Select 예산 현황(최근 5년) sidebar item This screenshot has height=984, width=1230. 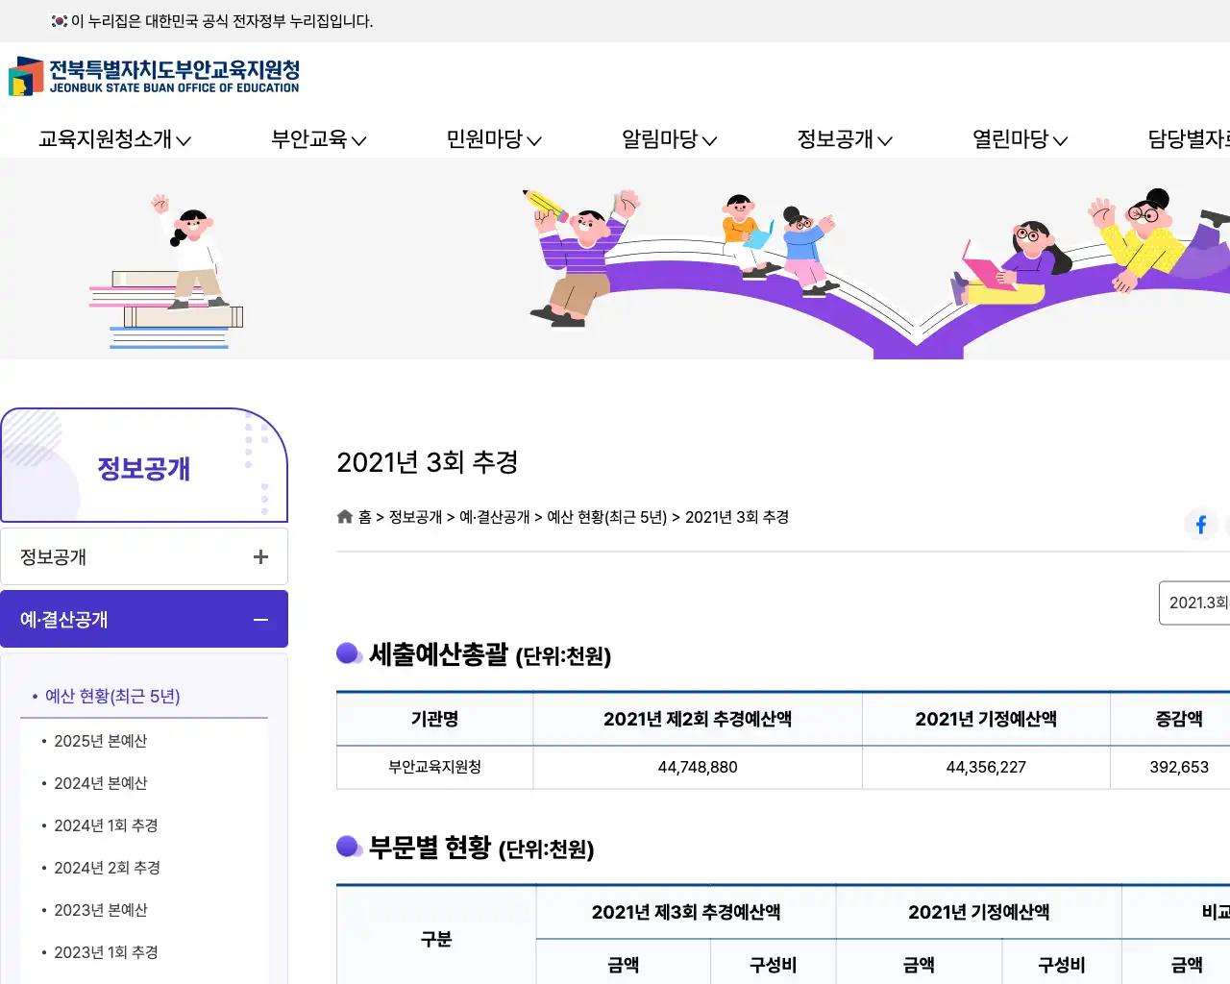112,696
